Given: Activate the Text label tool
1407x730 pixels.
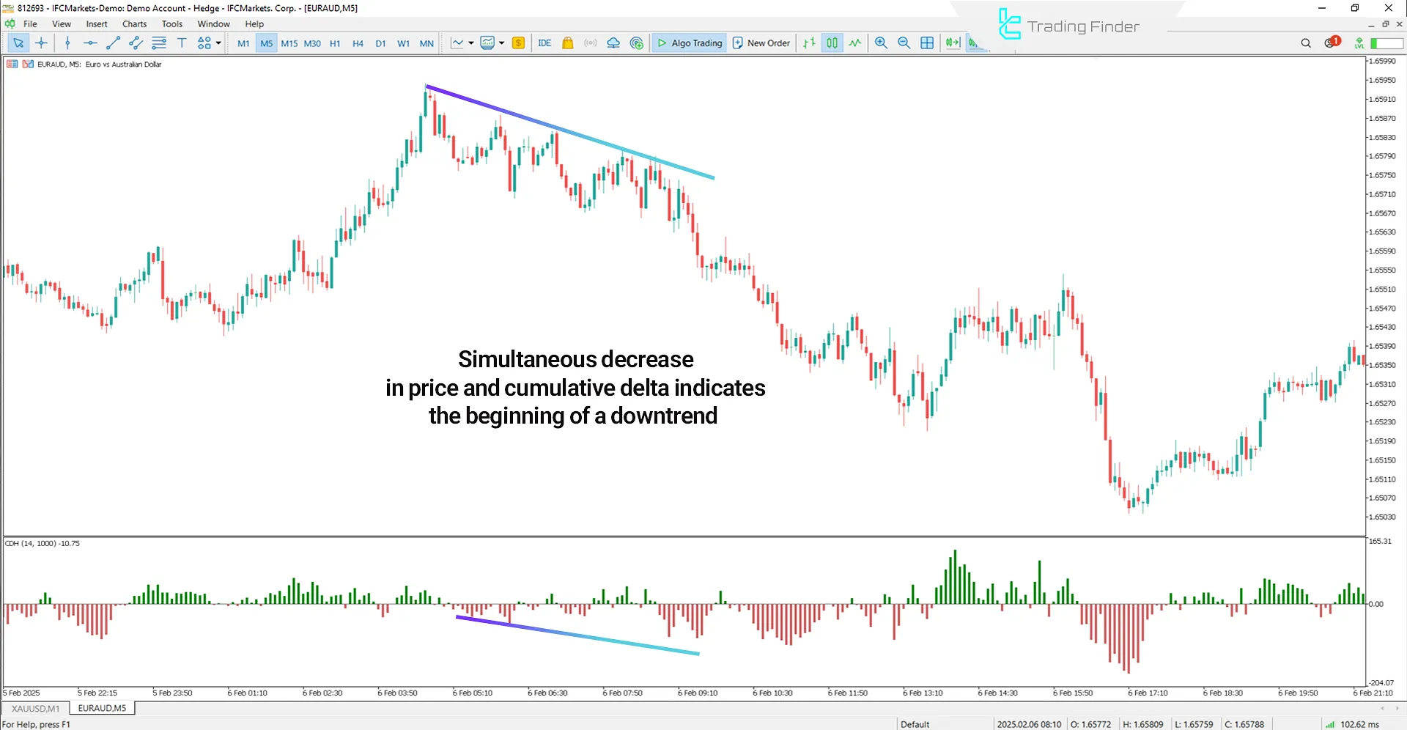Looking at the screenshot, I should 182,43.
